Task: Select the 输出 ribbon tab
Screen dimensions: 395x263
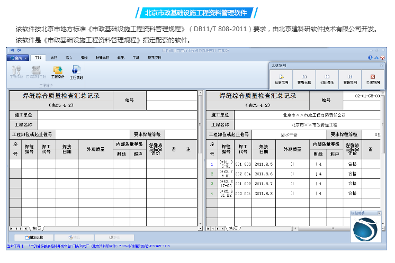Action: pos(121,58)
